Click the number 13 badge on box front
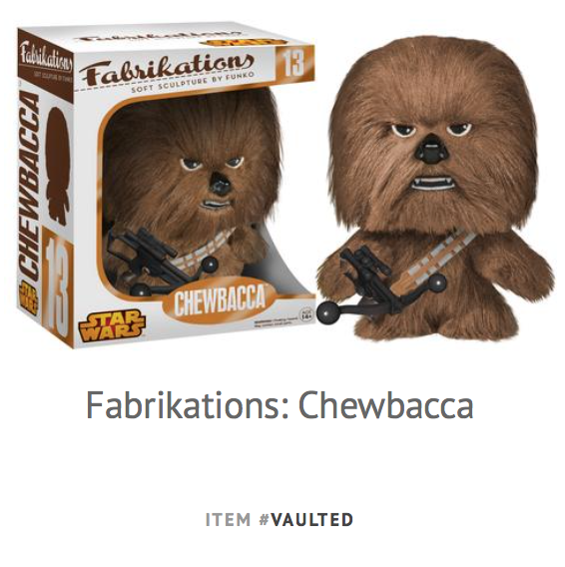Image resolution: width=565 pixels, height=567 pixels. (x=293, y=64)
